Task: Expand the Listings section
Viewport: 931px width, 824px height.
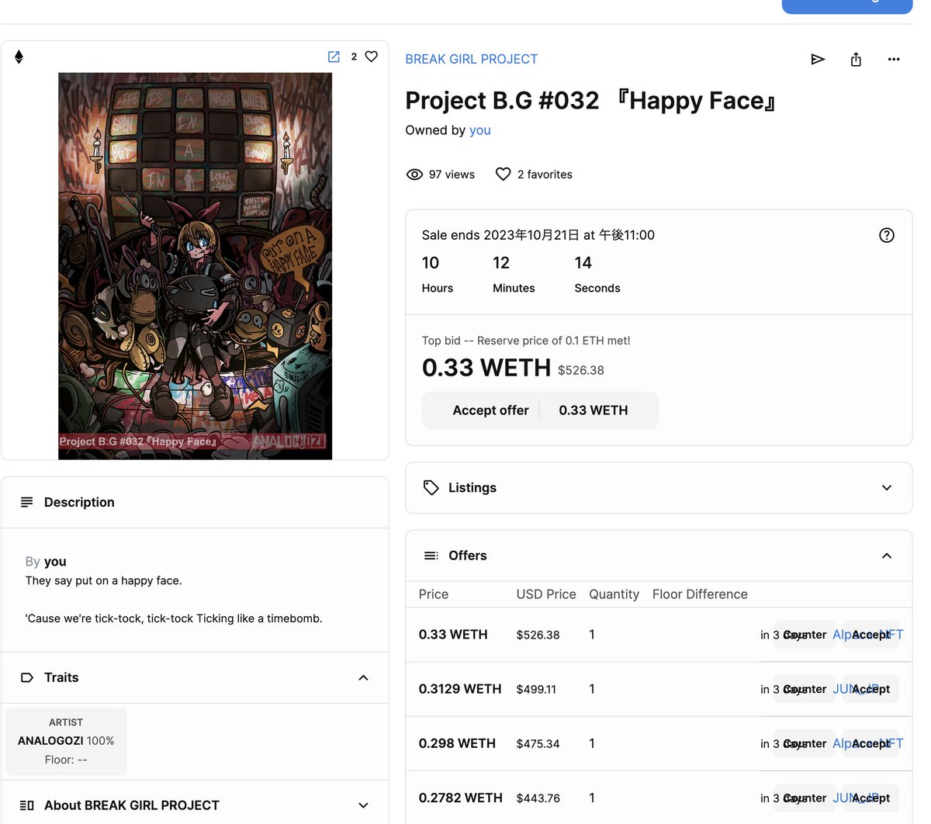Action: click(887, 487)
